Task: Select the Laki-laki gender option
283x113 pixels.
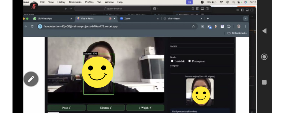Action: tap(172, 61)
